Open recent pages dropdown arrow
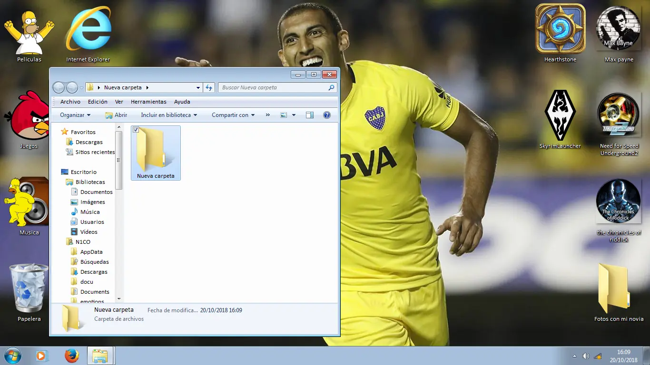This screenshot has width=650, height=365. tap(81, 88)
